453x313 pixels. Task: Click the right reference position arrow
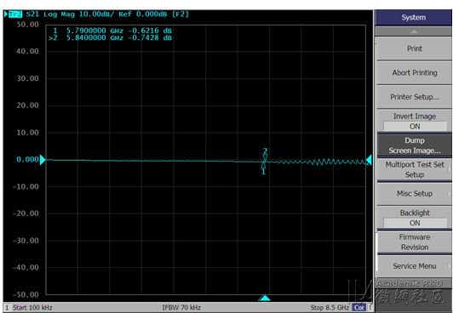(369, 160)
